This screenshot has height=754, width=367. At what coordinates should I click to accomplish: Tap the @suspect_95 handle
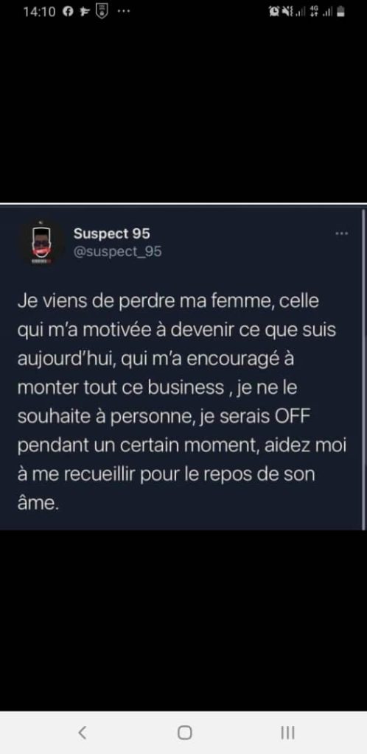[x=117, y=252]
